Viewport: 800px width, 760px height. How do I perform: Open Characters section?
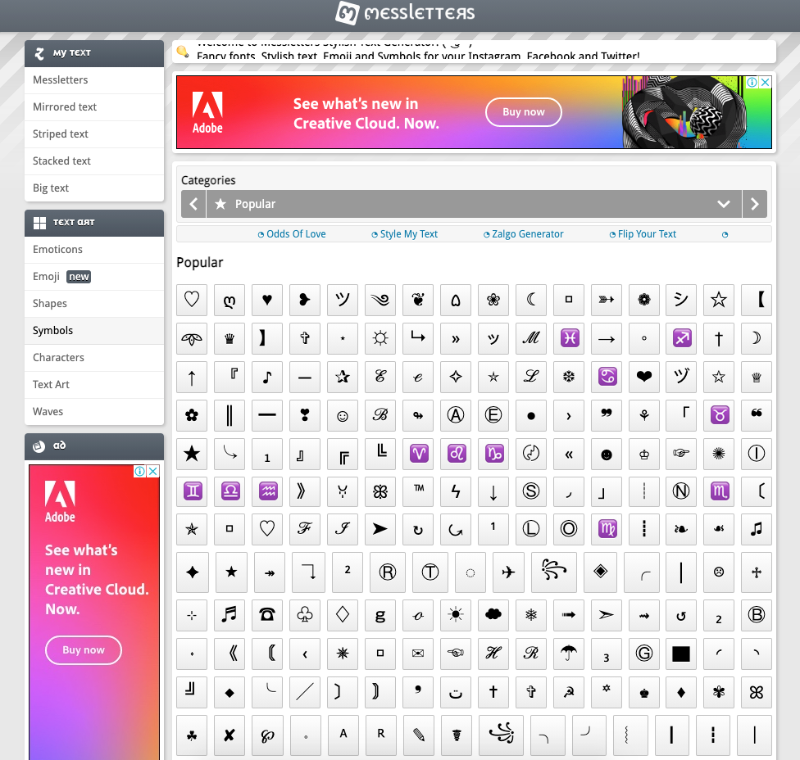94,357
